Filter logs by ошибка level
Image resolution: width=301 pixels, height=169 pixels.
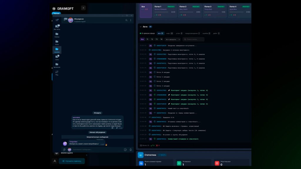coord(206,33)
